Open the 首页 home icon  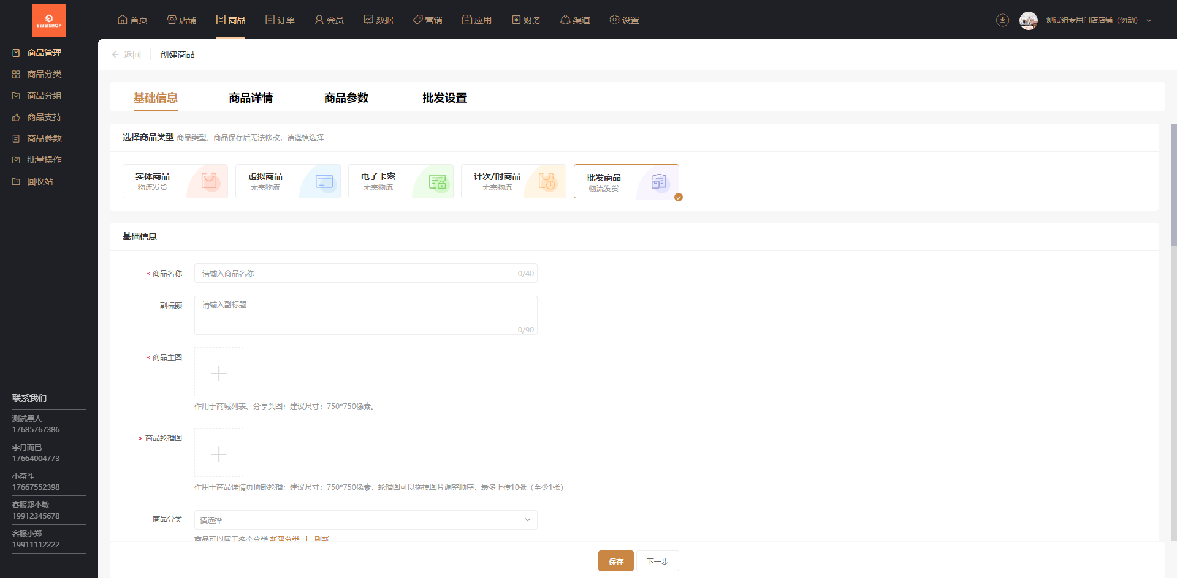(123, 20)
